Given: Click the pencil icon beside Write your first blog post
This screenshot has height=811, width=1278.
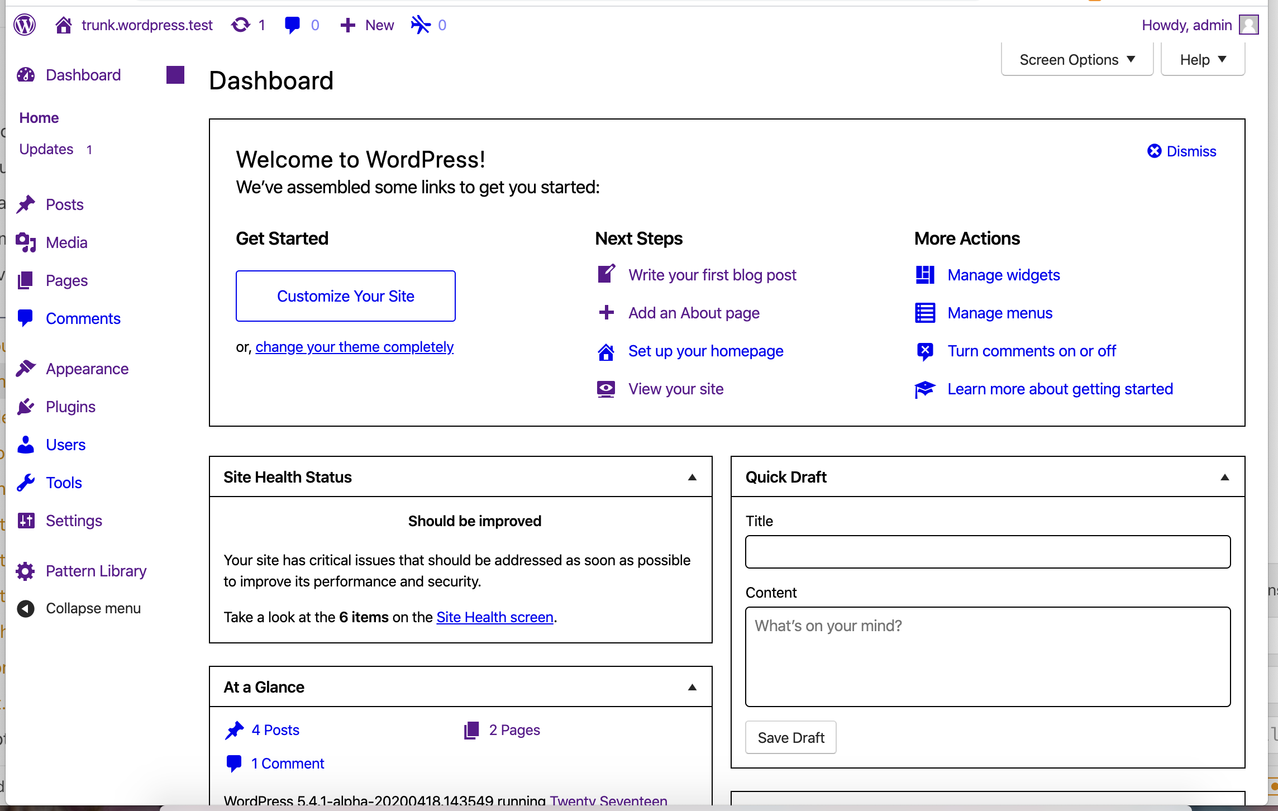Looking at the screenshot, I should coord(607,274).
